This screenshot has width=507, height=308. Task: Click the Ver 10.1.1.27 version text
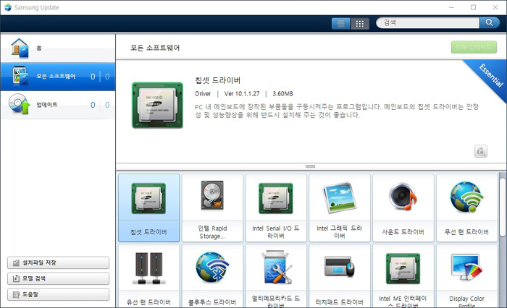(x=242, y=93)
